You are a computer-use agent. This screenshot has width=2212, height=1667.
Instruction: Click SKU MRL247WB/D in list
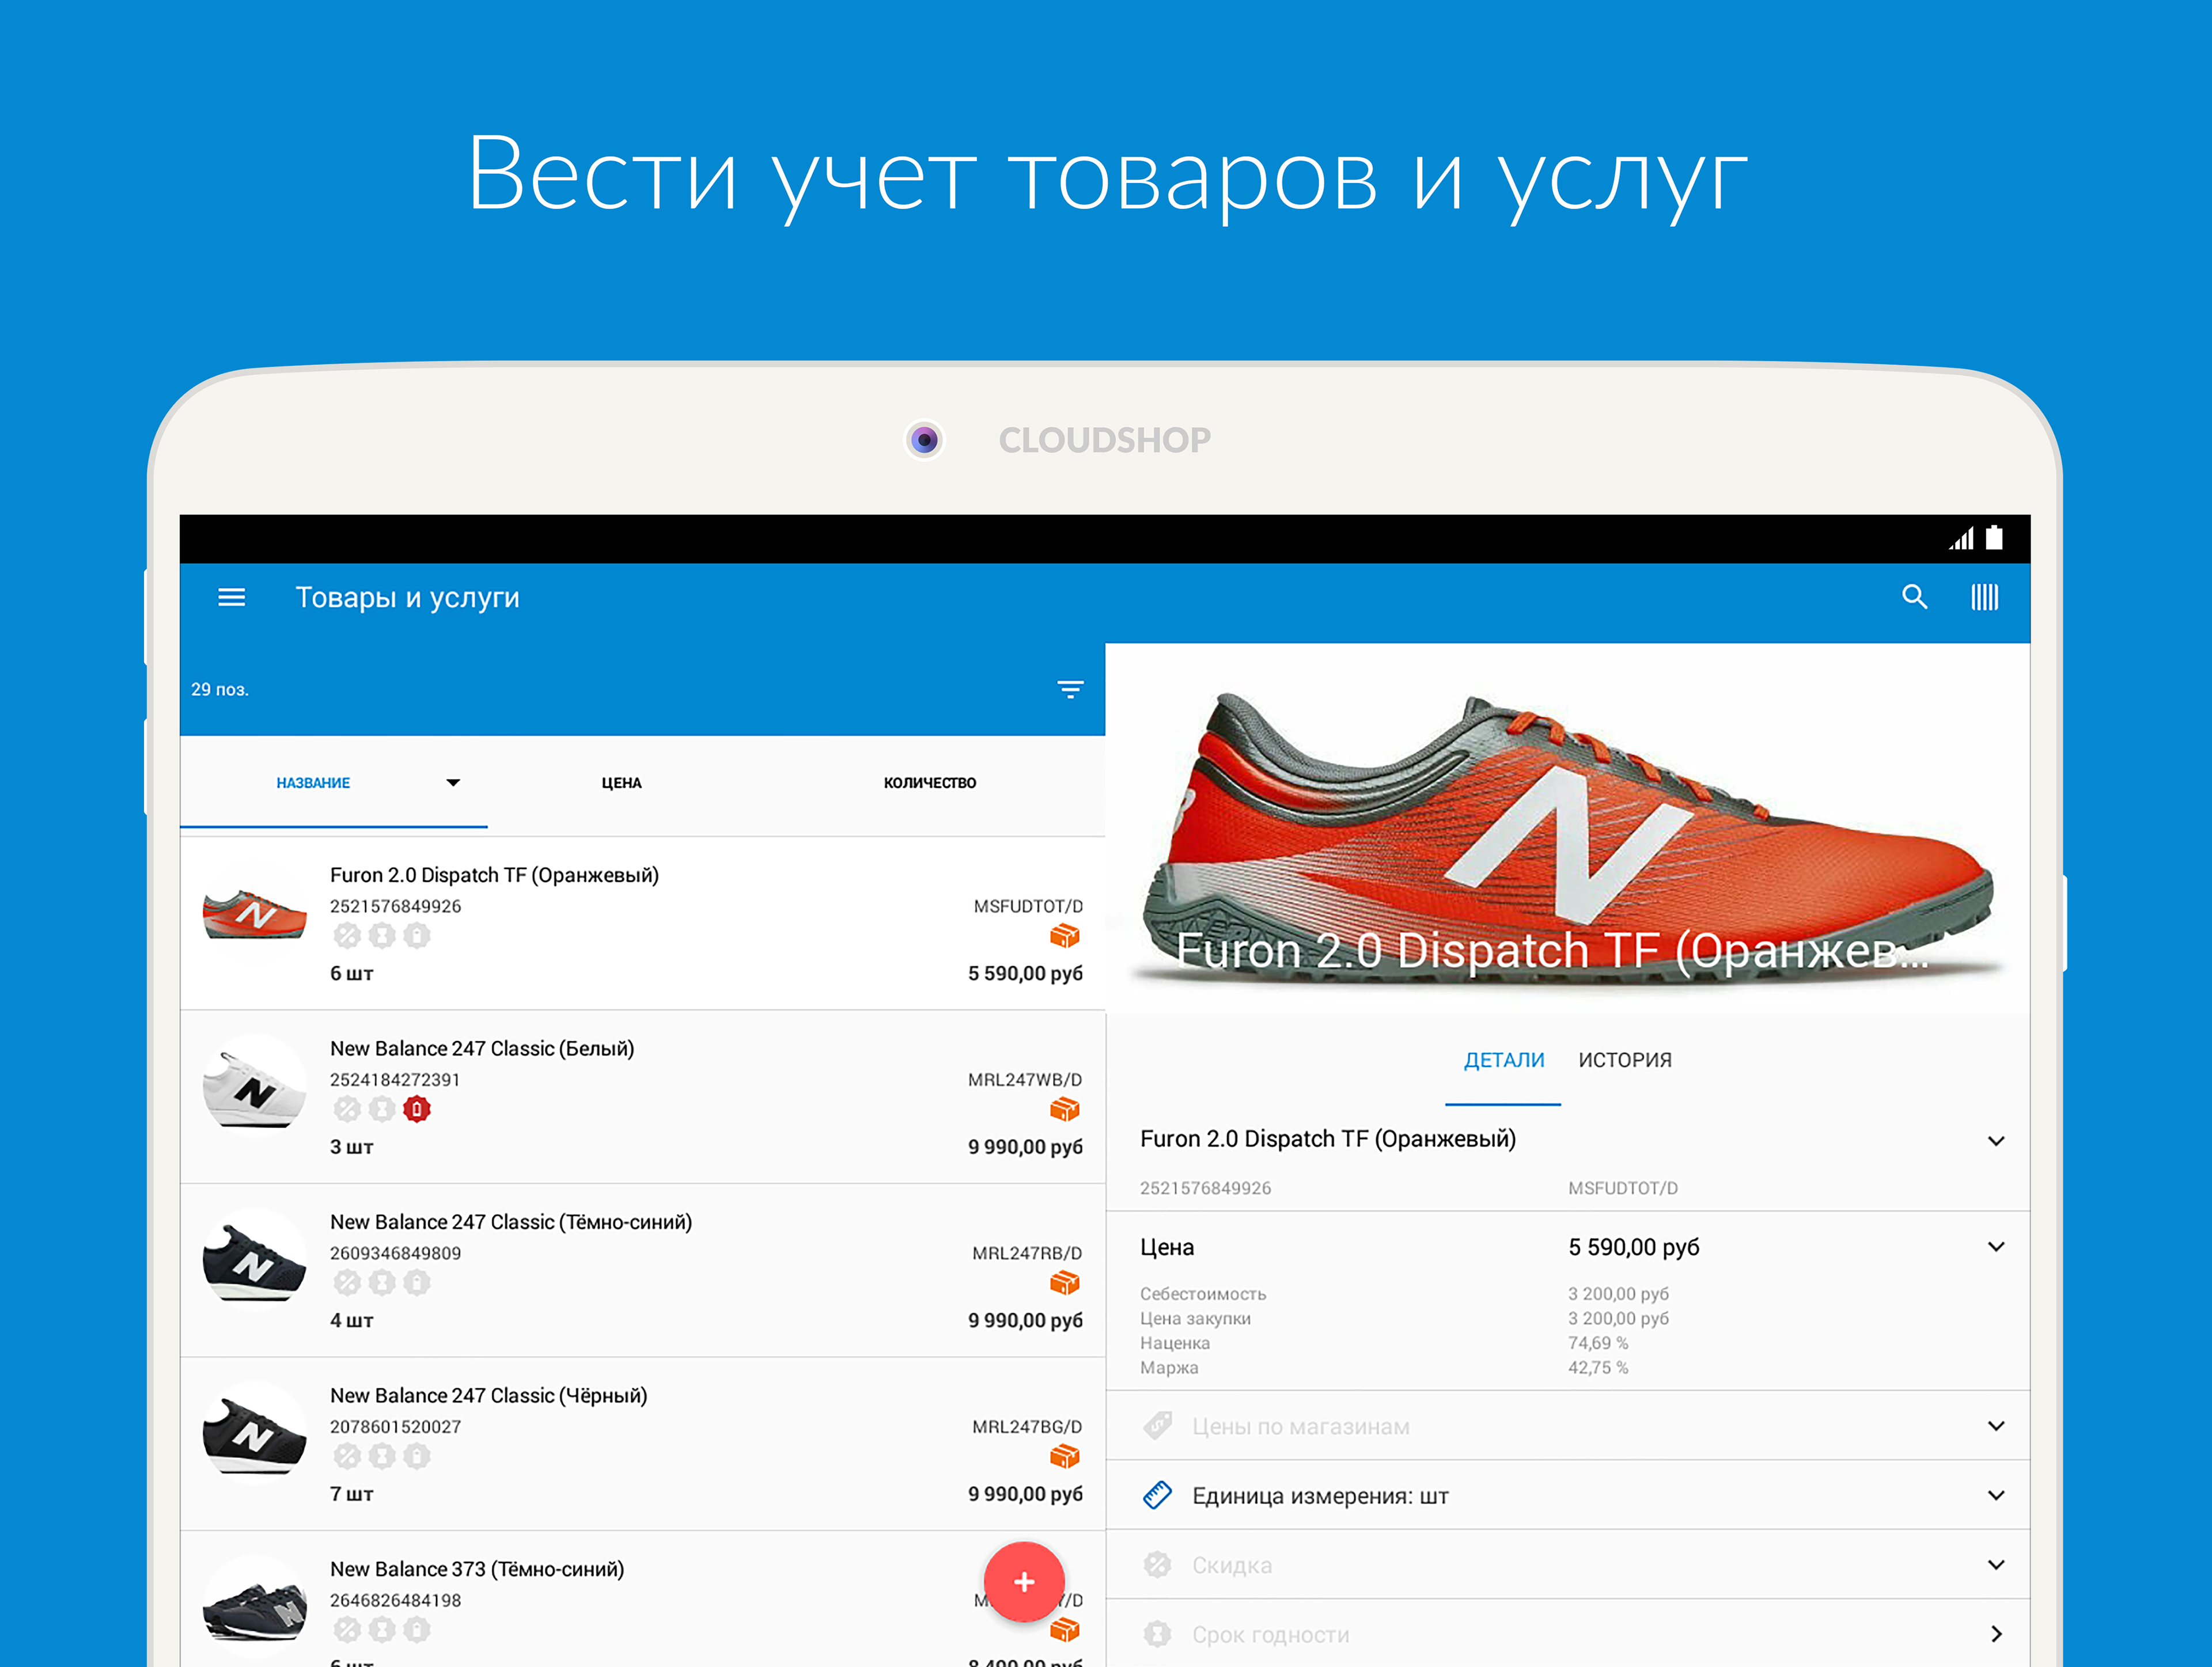(x=1025, y=1080)
